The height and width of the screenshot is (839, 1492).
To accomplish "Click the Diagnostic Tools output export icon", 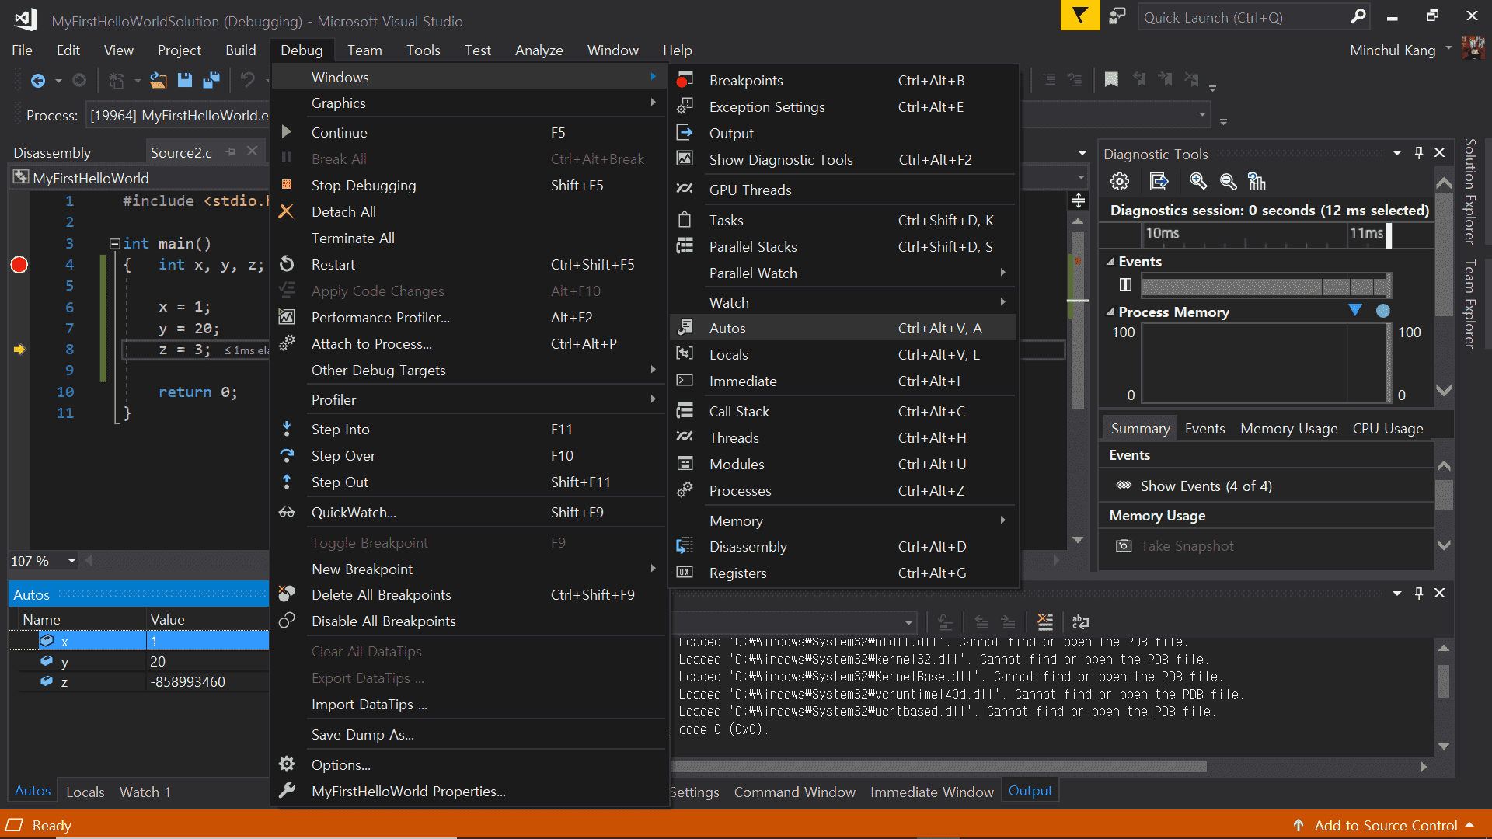I will pos(1159,182).
